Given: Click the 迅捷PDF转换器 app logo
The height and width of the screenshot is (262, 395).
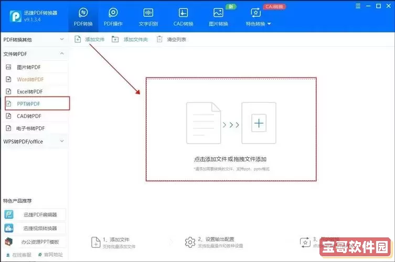Looking at the screenshot, I should pyautogui.click(x=15, y=16).
